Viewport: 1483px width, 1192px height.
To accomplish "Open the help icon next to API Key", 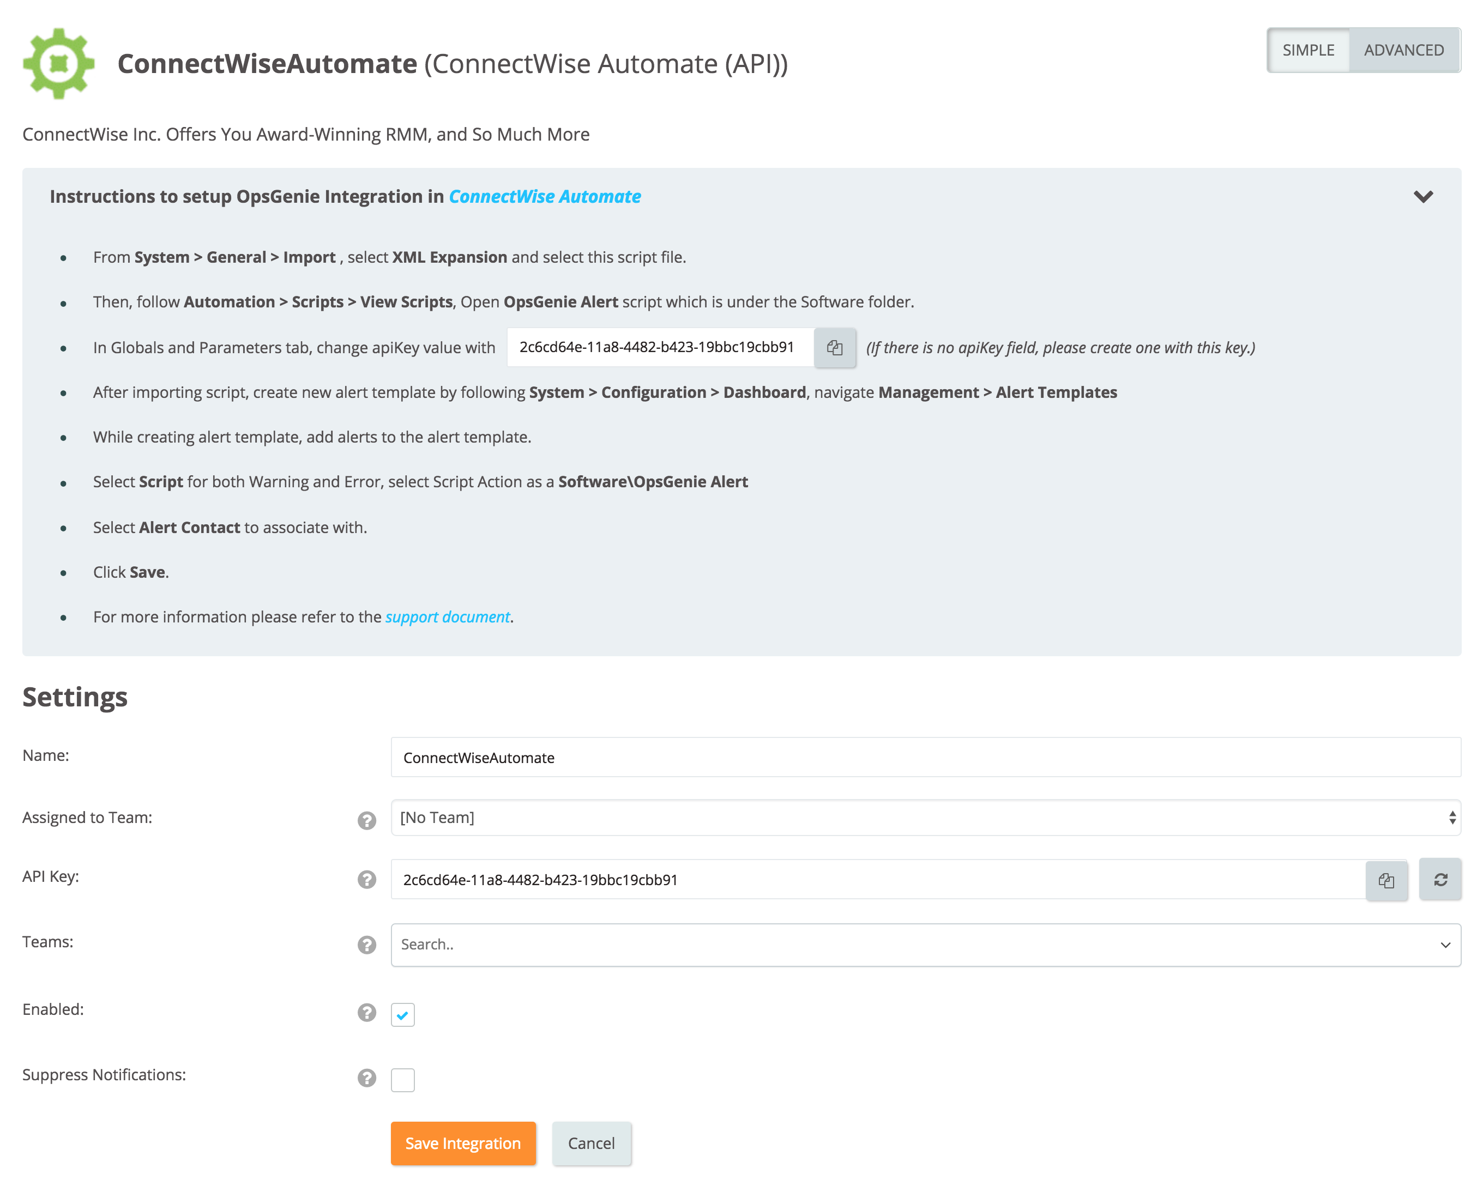I will tap(366, 879).
